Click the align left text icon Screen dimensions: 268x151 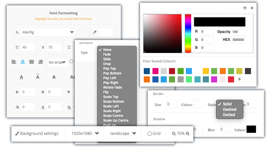click(14, 62)
